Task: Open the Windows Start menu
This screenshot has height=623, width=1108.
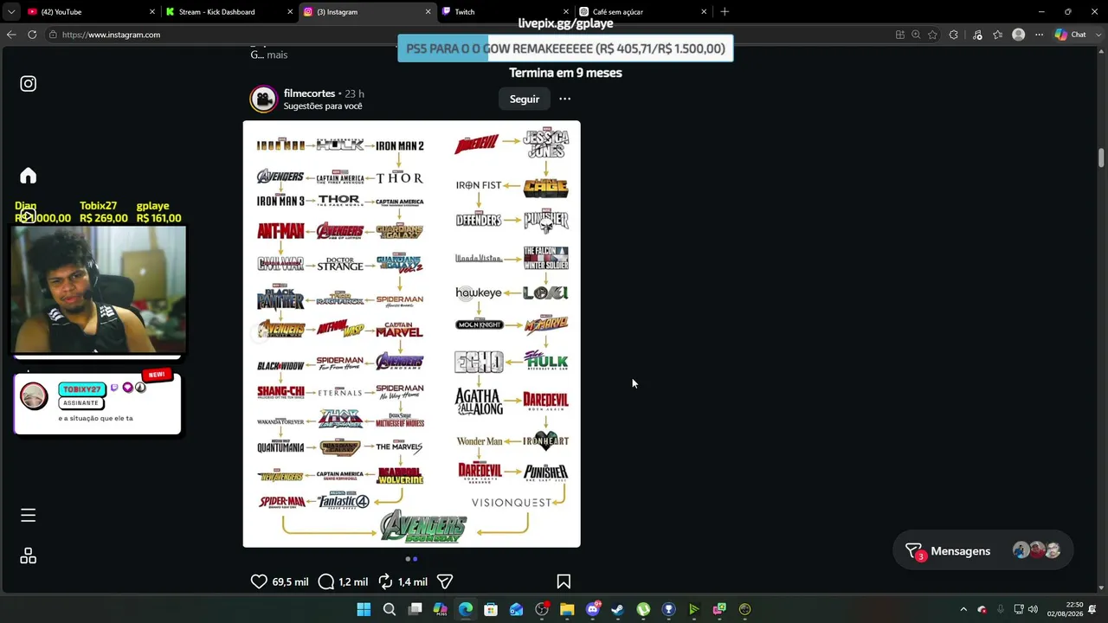Action: [364, 609]
